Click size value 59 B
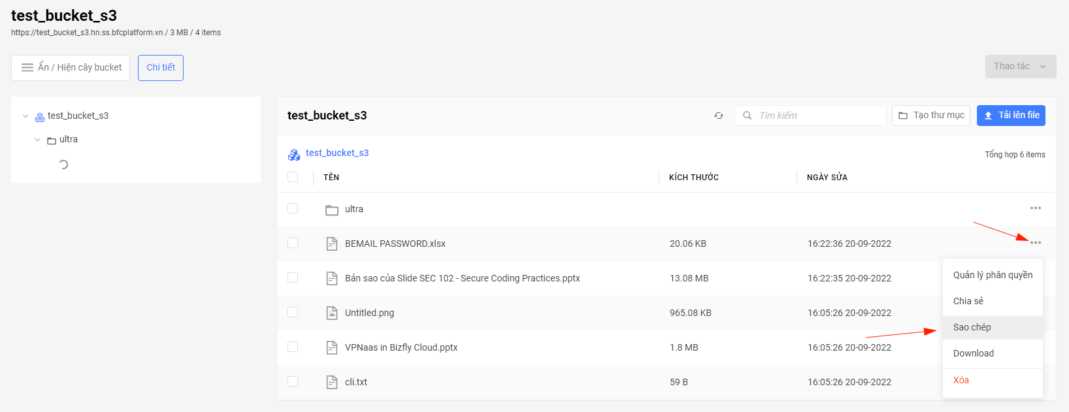The image size is (1069, 412). 679,382
